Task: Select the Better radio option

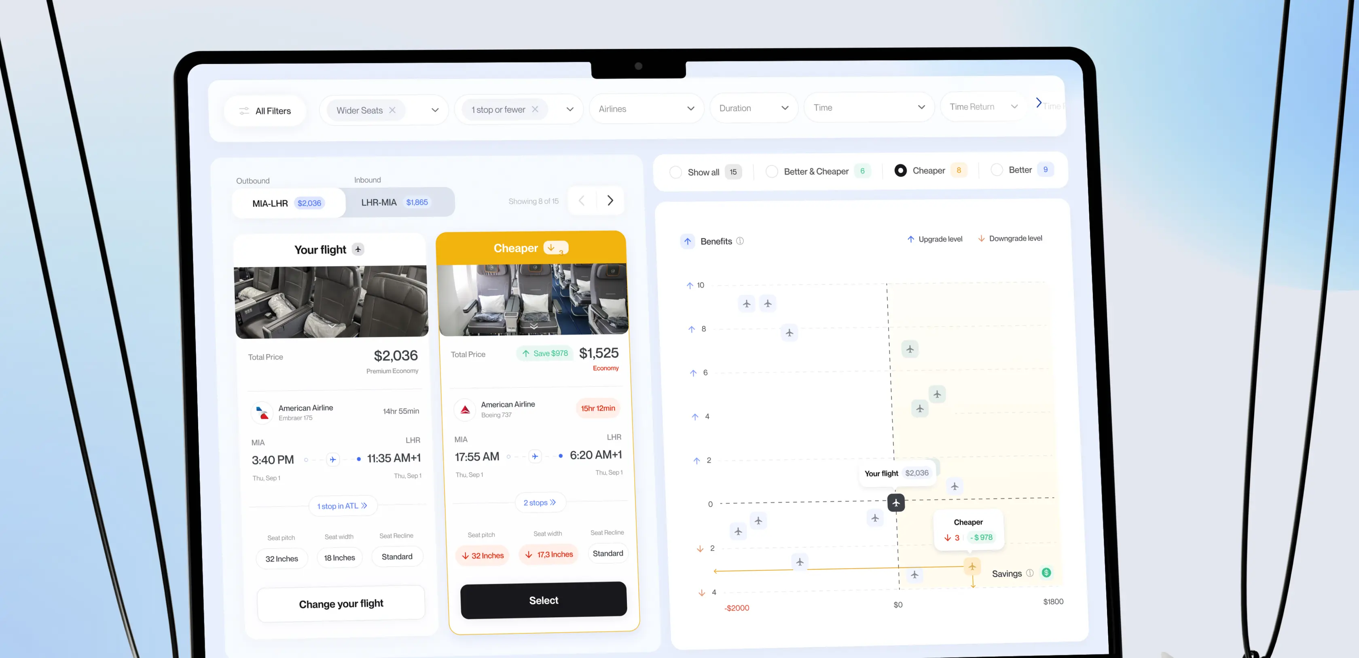Action: [x=997, y=170]
